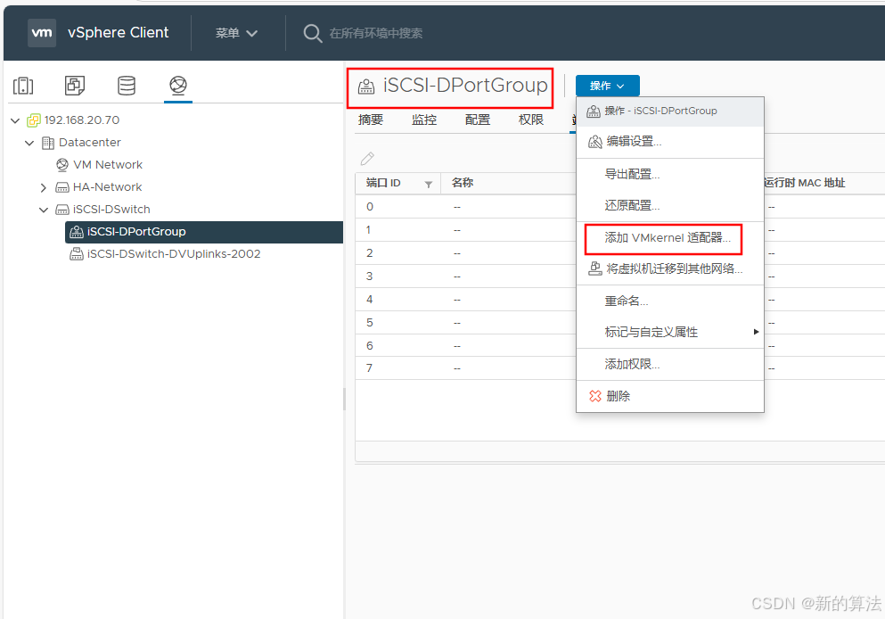Click the vCenter icon beside 192.168.20.70

[x=34, y=120]
